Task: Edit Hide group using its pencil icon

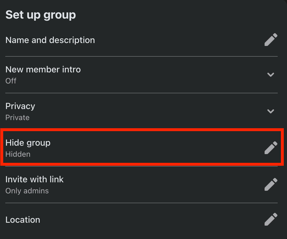Action: pos(271,148)
